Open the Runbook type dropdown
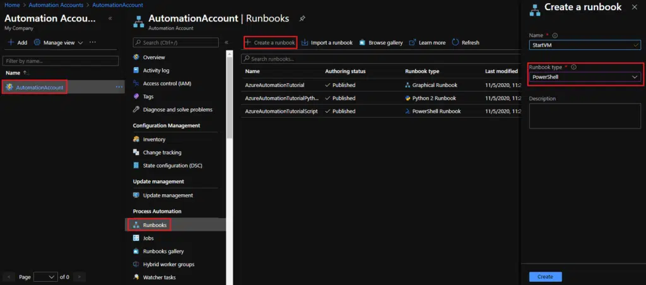This screenshot has height=285, width=646. (585, 77)
